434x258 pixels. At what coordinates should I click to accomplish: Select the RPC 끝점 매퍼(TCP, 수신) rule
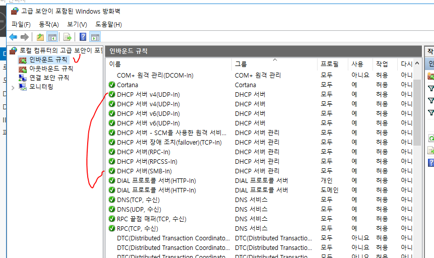click(x=151, y=219)
